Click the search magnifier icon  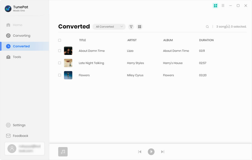pyautogui.click(x=207, y=27)
